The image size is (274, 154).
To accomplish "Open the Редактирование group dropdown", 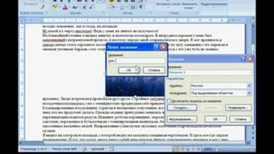I will point(214,6).
